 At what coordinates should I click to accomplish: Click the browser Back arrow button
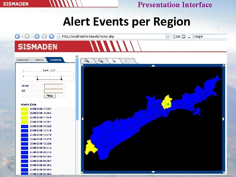click(17, 36)
